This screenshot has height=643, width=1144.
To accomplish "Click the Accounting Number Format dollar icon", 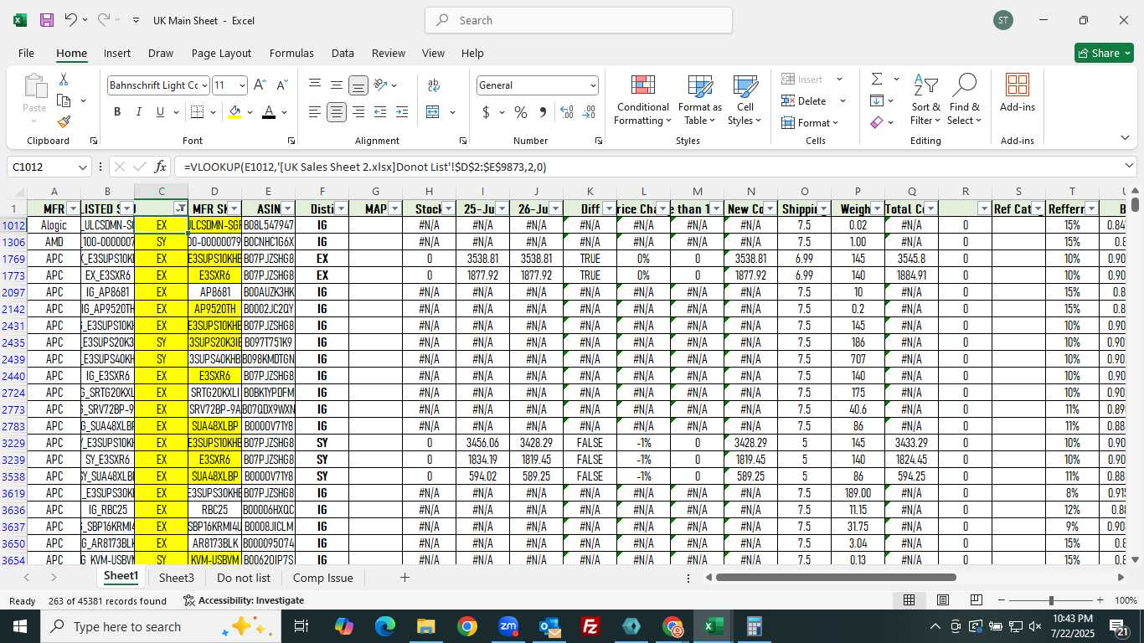I will click(486, 112).
